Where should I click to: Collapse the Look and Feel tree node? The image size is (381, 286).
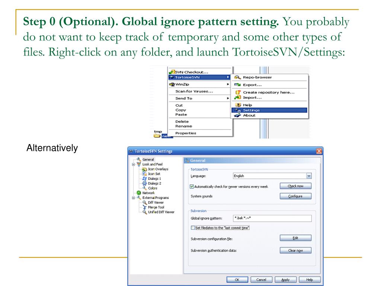point(133,164)
